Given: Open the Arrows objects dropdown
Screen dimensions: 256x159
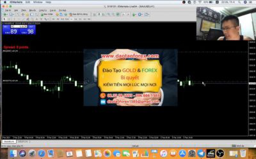Looking at the screenshot, I should tap(46, 19).
